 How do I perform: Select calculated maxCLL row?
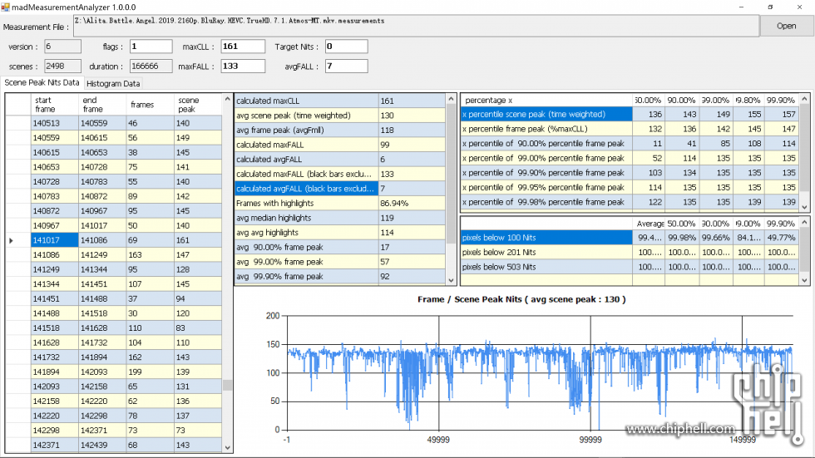(x=340, y=101)
